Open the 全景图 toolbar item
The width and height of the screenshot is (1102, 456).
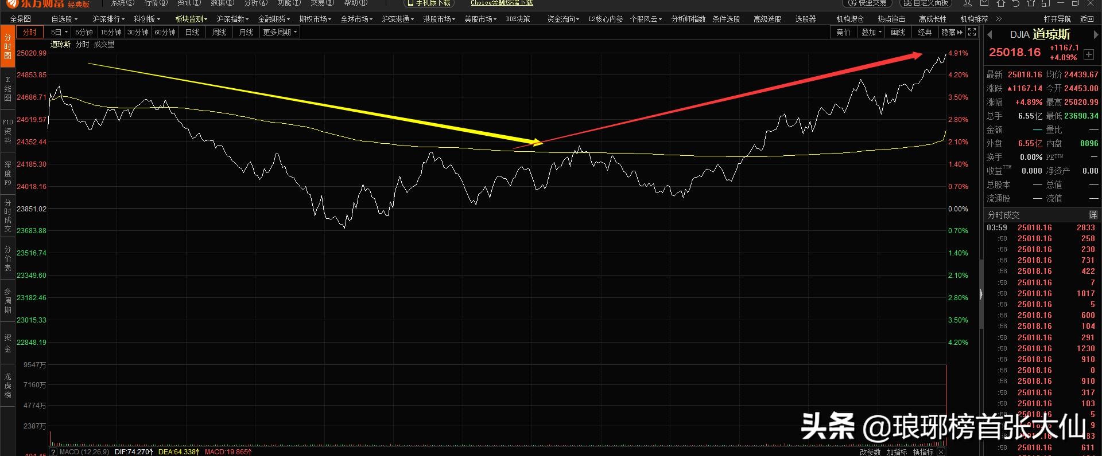point(21,19)
